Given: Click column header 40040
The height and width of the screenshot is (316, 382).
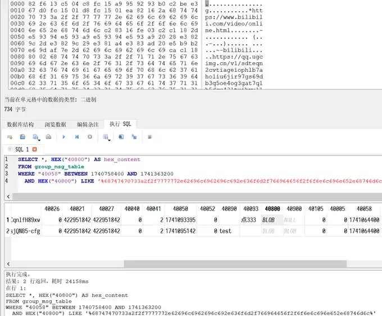Looking at the screenshot, I should click(132, 209).
